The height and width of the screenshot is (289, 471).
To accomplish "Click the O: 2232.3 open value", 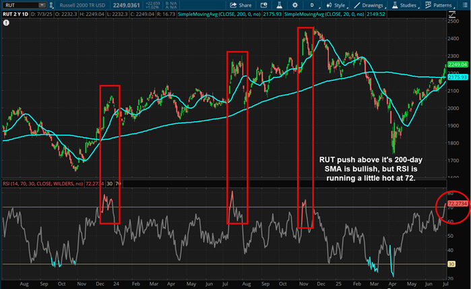I will [66, 14].
